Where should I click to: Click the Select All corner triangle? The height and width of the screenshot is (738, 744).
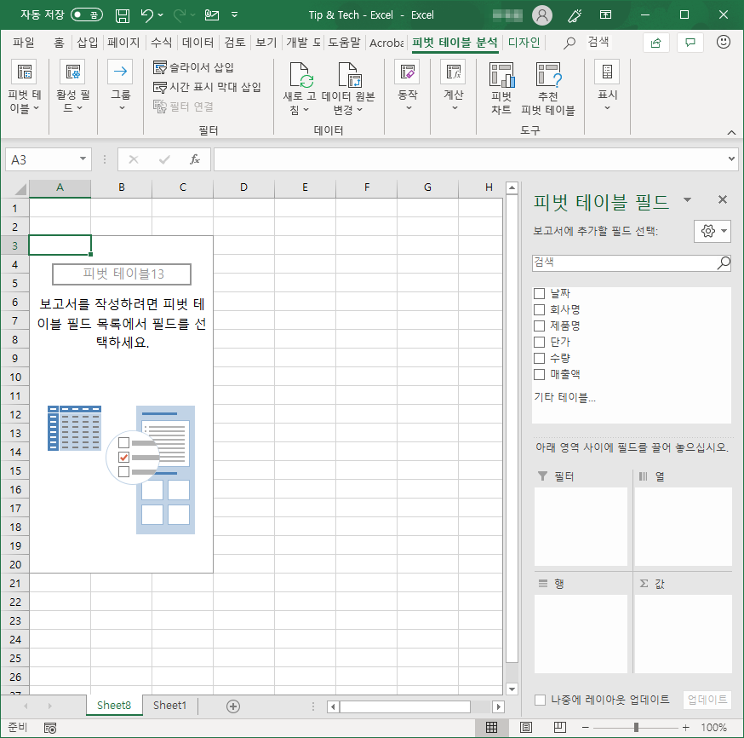tap(20, 189)
